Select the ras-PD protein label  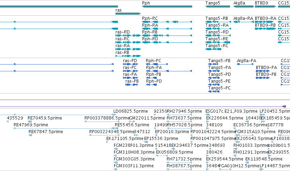coord(130,61)
